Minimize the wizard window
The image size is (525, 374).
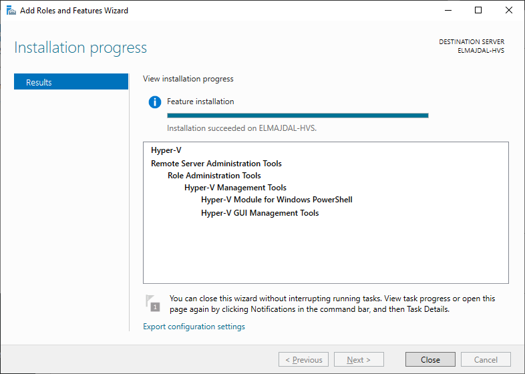pos(447,11)
